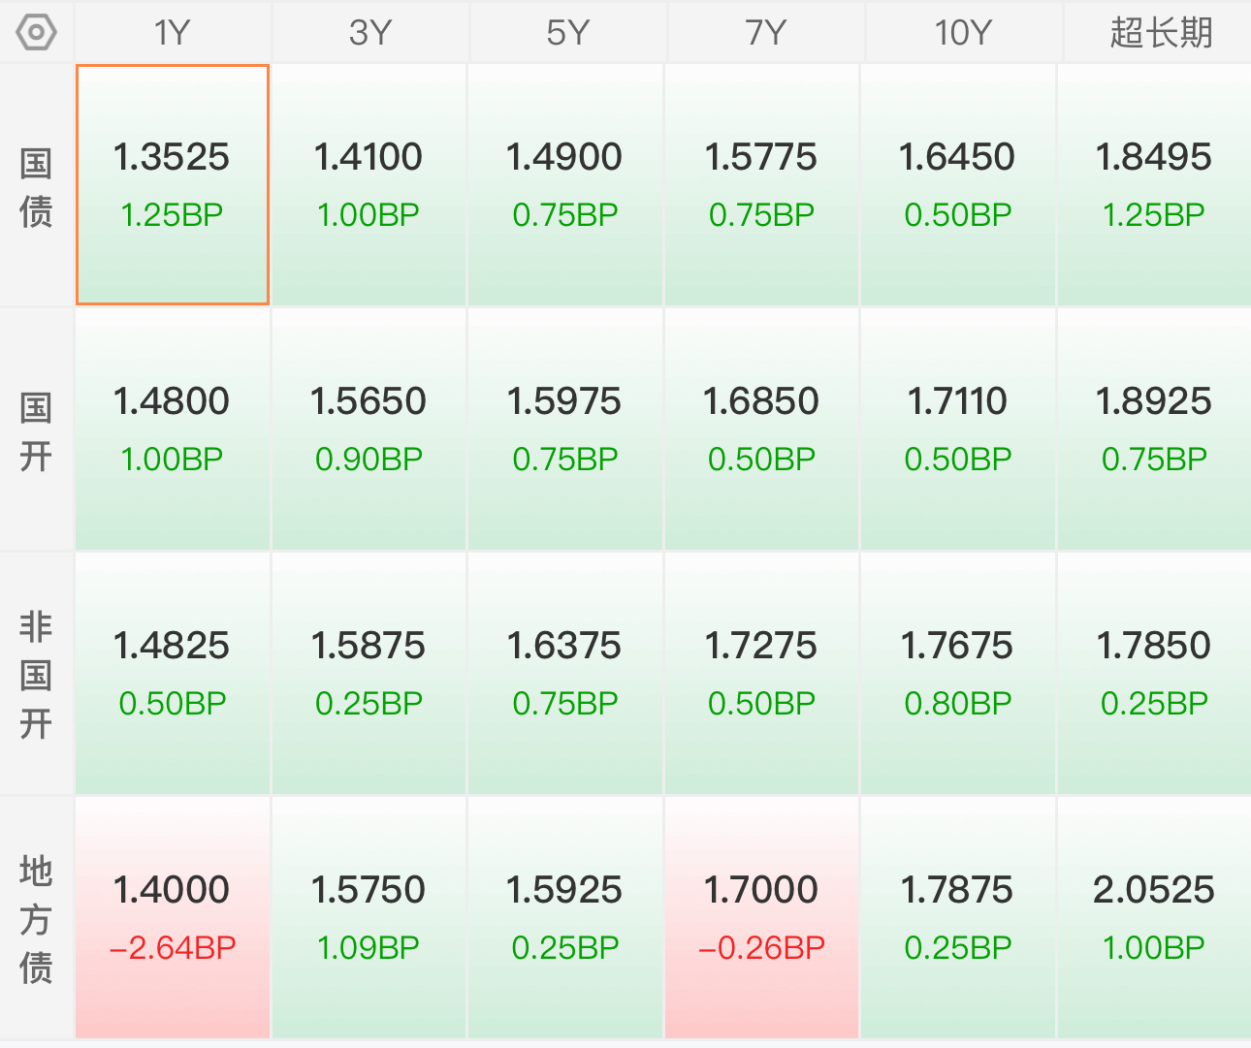Open 非国开 5Y cell showing 1.6375
Image resolution: width=1251 pixels, height=1048 pixels.
(565, 673)
